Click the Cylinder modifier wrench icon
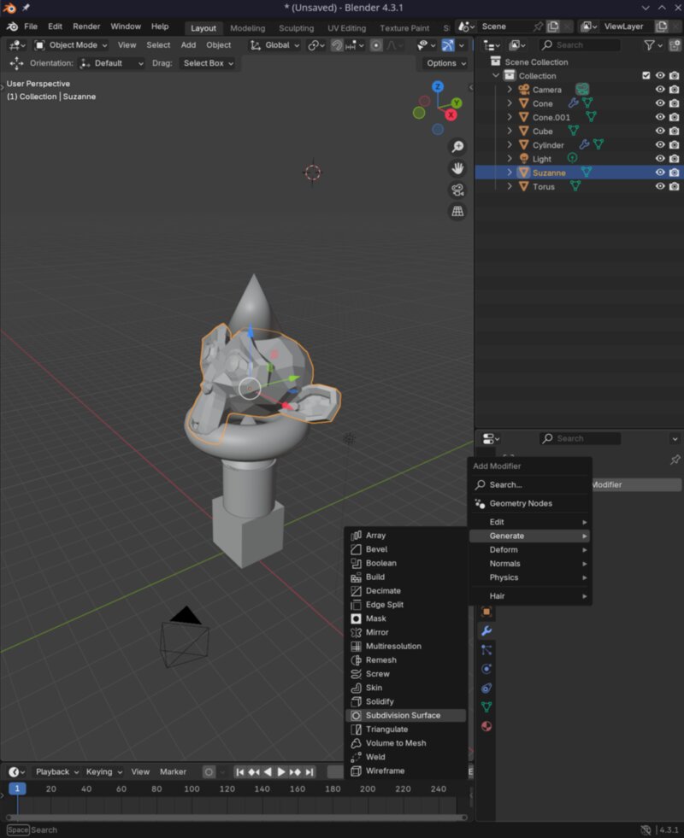Viewport: 684px width, 838px height. point(584,144)
